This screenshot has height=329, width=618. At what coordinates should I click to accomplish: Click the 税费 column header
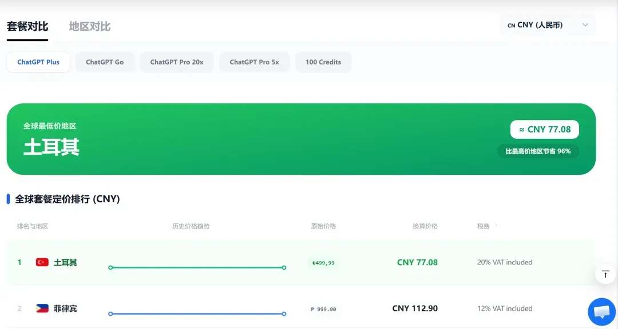[483, 226]
